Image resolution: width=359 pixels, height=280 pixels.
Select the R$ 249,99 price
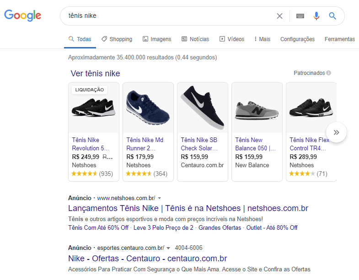[x=86, y=157]
